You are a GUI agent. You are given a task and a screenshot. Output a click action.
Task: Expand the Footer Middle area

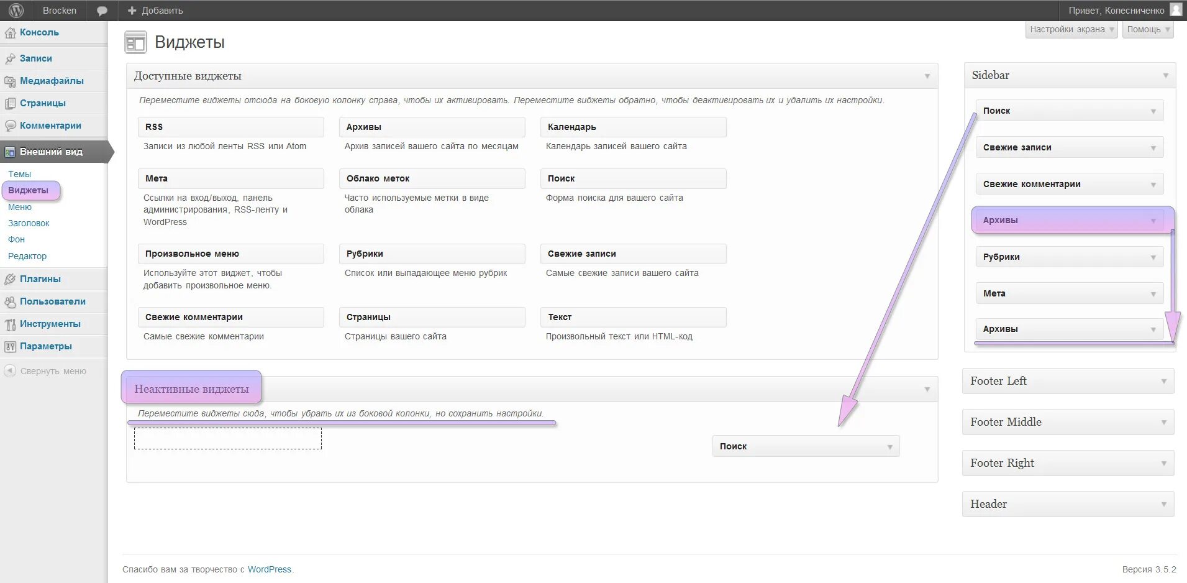(x=1163, y=422)
